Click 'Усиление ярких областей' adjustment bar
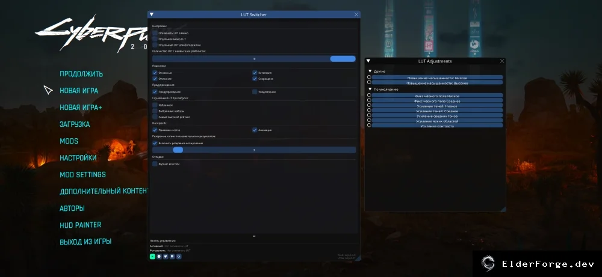 click(437, 120)
